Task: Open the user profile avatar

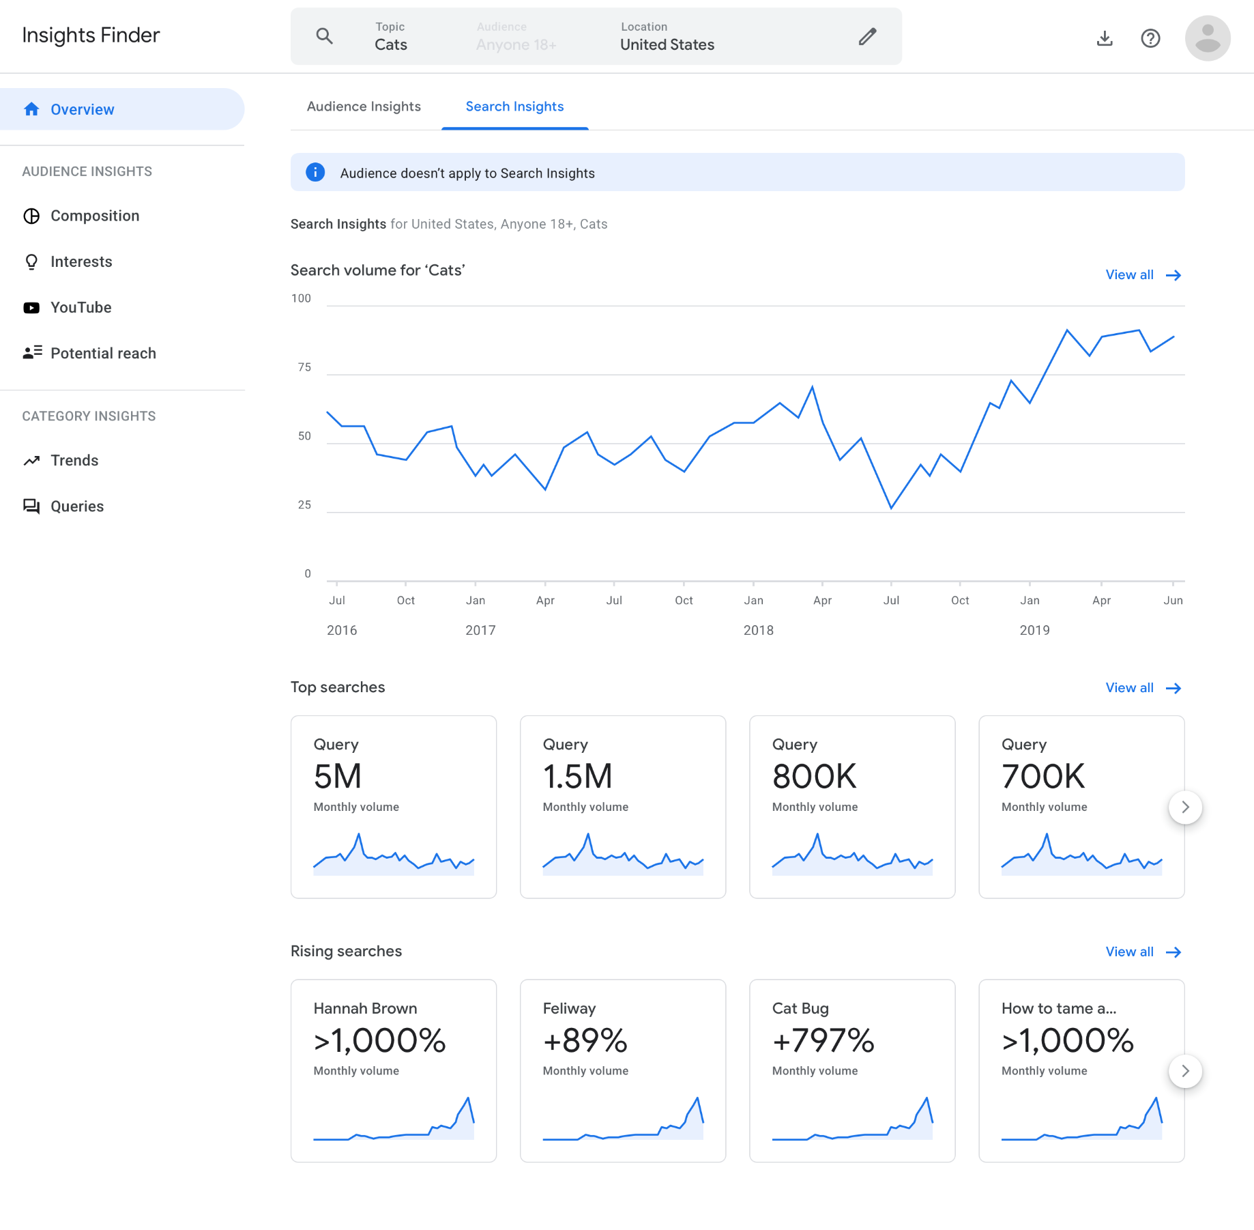Action: 1207,38
